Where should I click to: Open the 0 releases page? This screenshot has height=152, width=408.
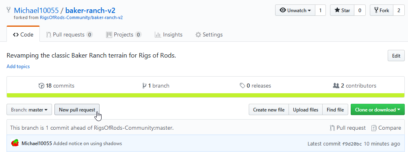(255, 86)
